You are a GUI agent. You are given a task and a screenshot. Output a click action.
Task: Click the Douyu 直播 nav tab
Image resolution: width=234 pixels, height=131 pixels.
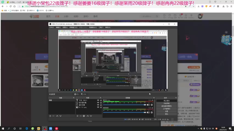(57, 16)
